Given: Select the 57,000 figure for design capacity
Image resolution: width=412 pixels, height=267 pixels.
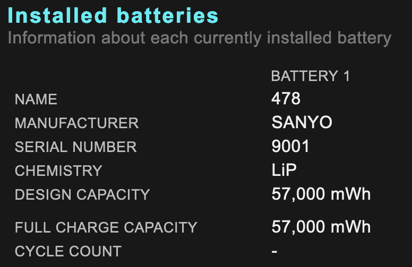Looking at the screenshot, I should click(298, 194).
